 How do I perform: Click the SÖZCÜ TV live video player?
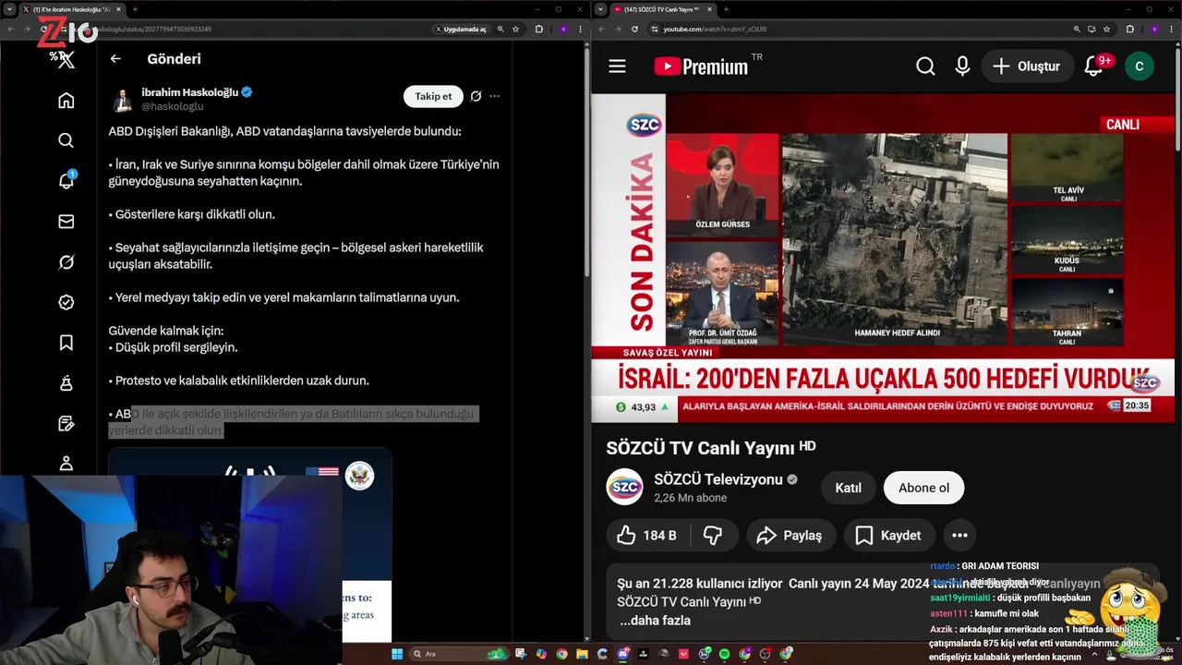(x=883, y=258)
